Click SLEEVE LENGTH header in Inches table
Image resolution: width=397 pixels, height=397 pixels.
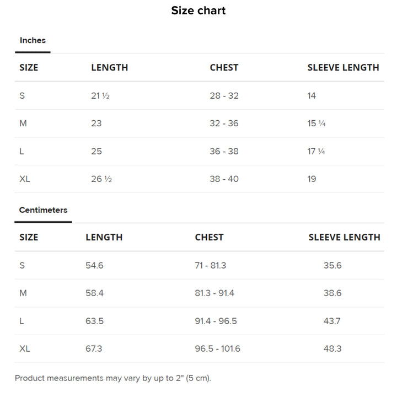coord(343,67)
